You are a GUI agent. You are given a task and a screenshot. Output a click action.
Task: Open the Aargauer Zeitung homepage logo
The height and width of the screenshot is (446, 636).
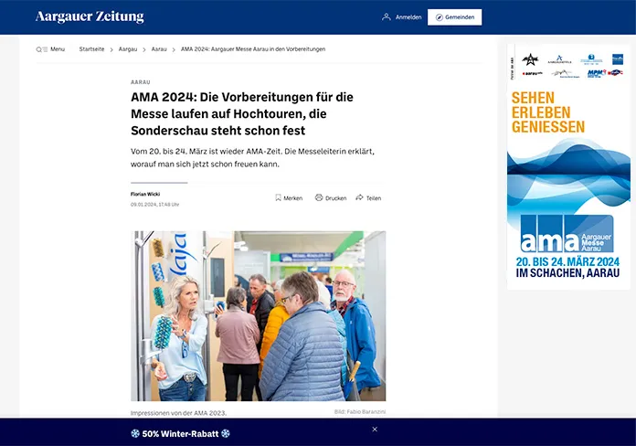(90, 16)
